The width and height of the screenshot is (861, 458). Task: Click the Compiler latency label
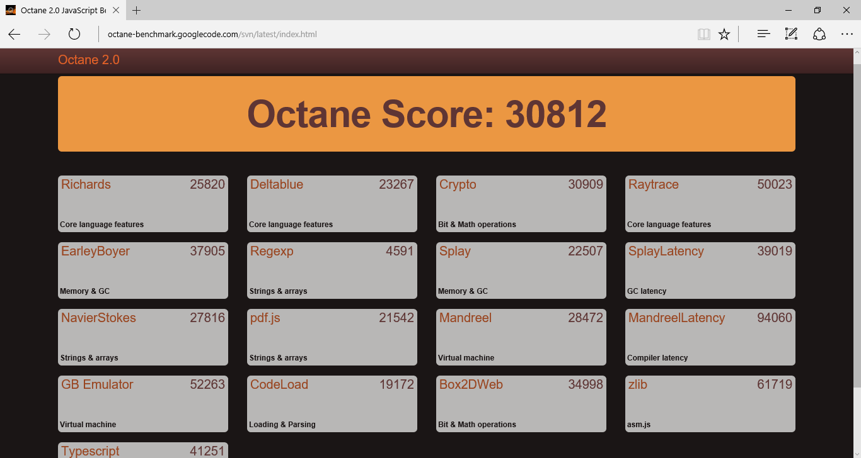657,358
